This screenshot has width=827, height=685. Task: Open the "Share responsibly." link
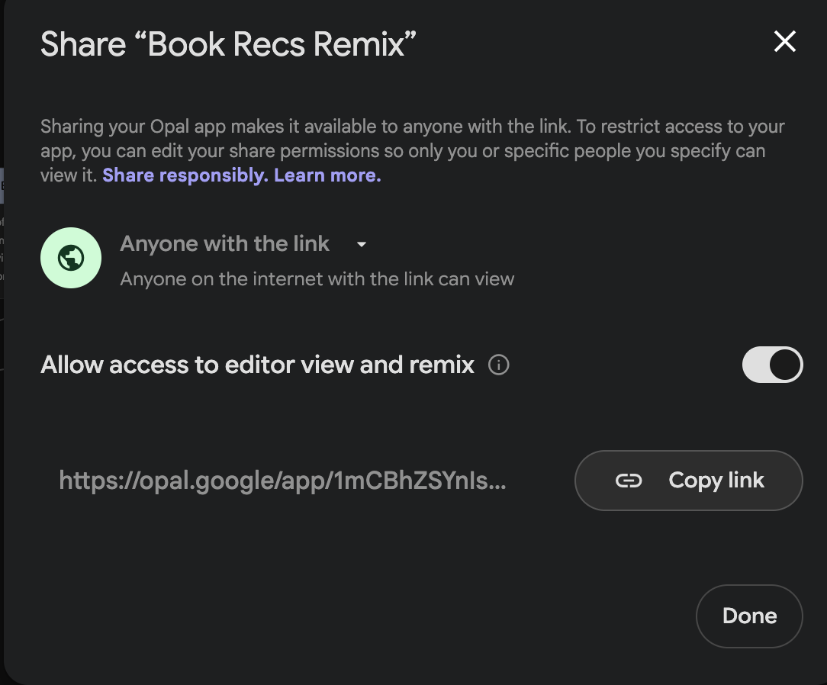coord(185,175)
